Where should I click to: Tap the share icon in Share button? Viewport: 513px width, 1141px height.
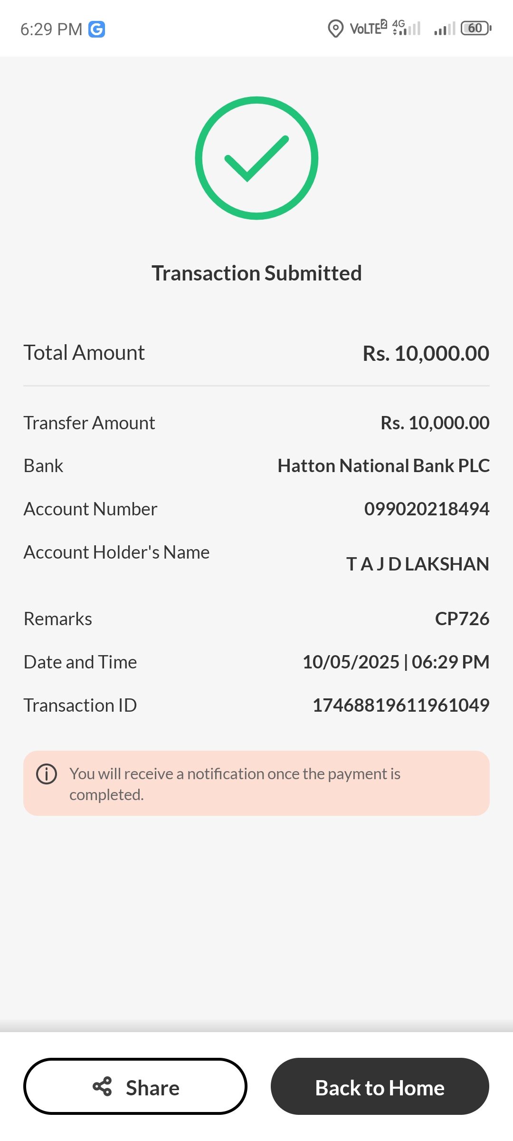(x=102, y=1087)
